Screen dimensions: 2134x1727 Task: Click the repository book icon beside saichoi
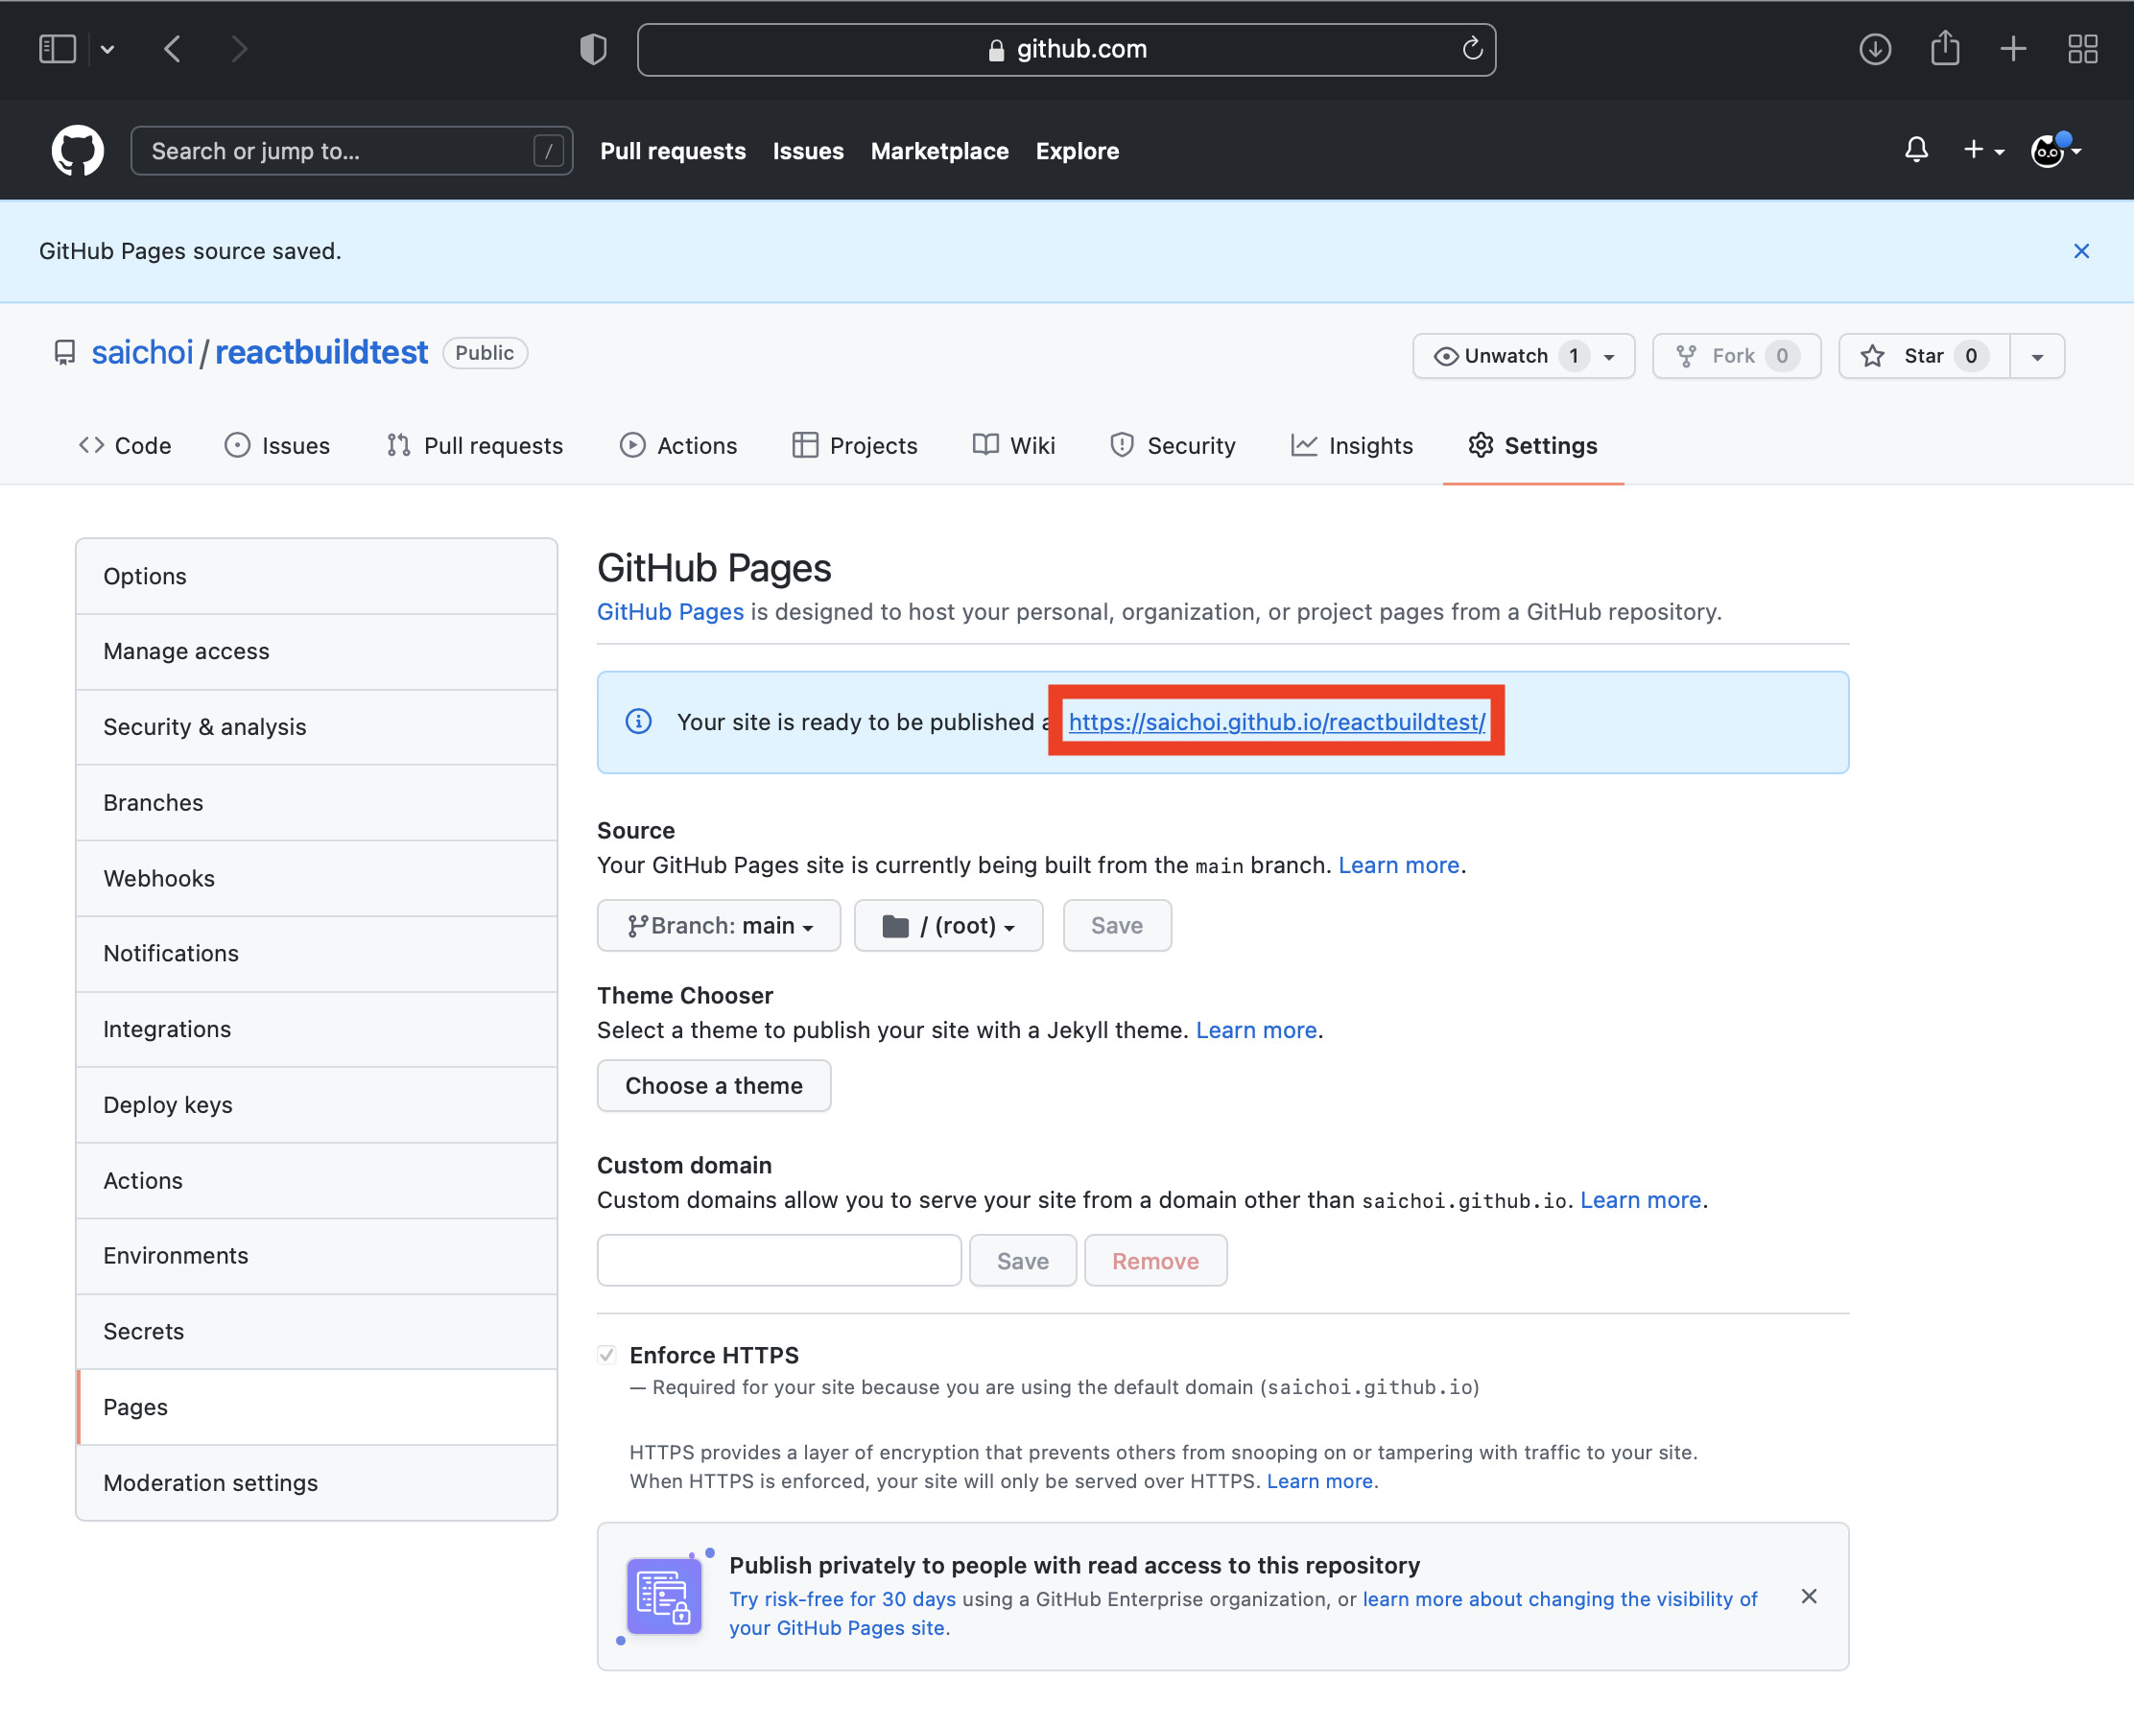[x=64, y=353]
